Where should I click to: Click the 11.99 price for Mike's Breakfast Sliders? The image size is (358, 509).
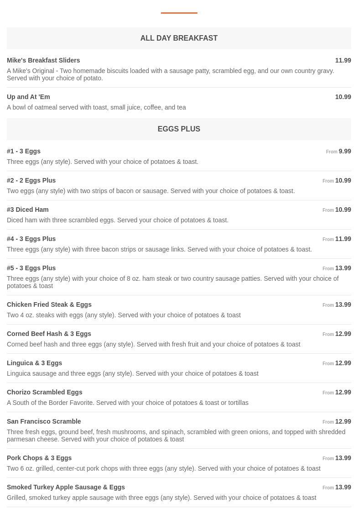pos(343,60)
